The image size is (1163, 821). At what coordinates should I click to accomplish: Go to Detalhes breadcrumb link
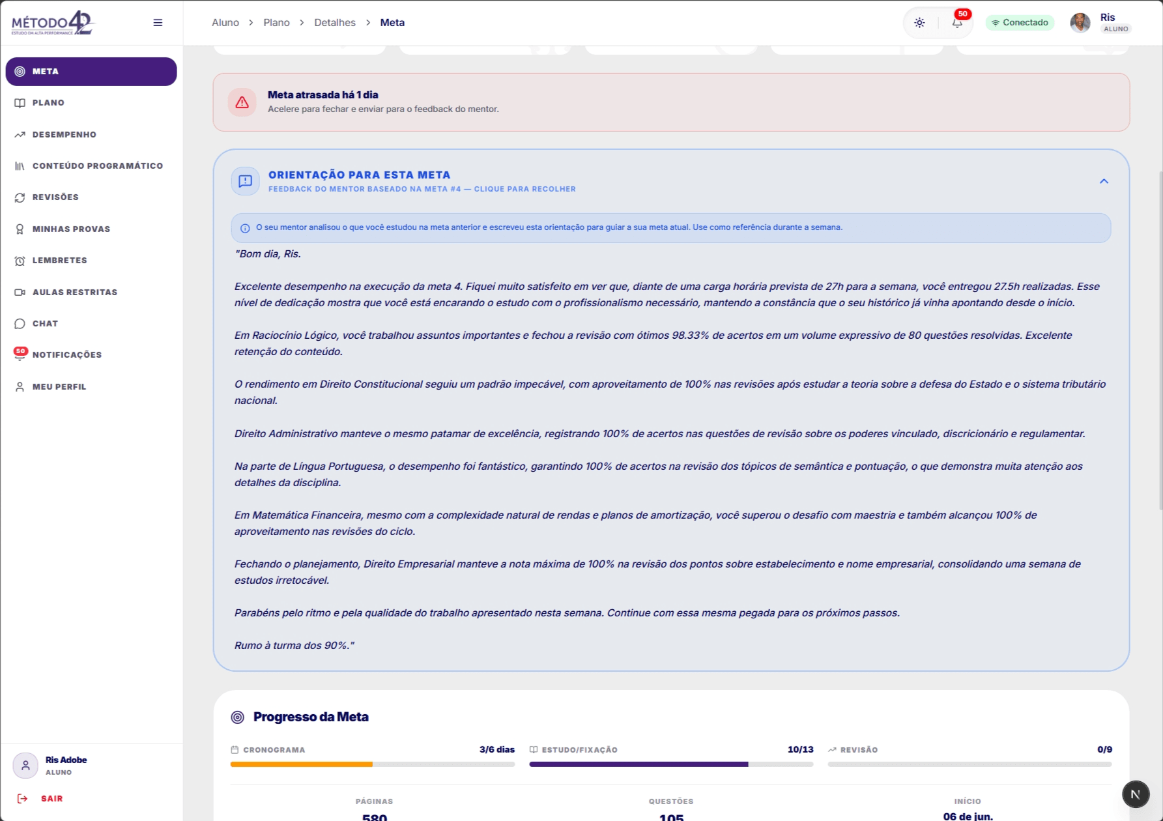coord(335,23)
